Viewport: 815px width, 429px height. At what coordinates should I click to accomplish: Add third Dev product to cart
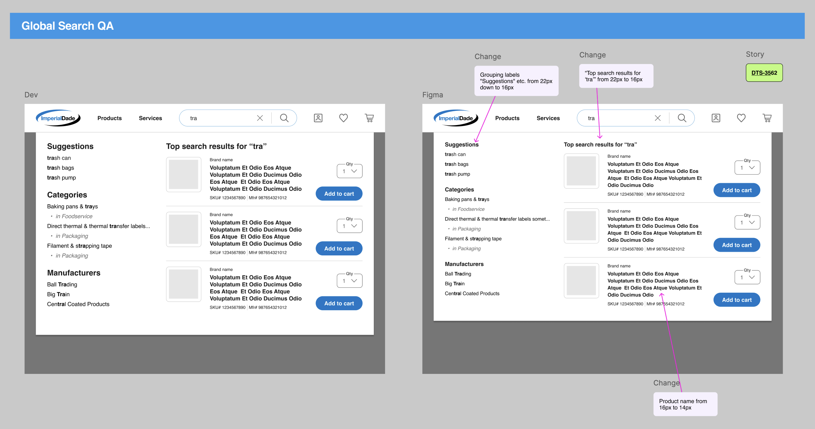tap(339, 303)
